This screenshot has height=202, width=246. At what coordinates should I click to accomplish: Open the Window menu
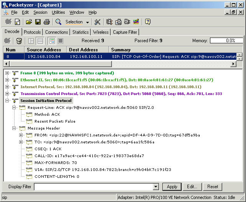click(77, 12)
